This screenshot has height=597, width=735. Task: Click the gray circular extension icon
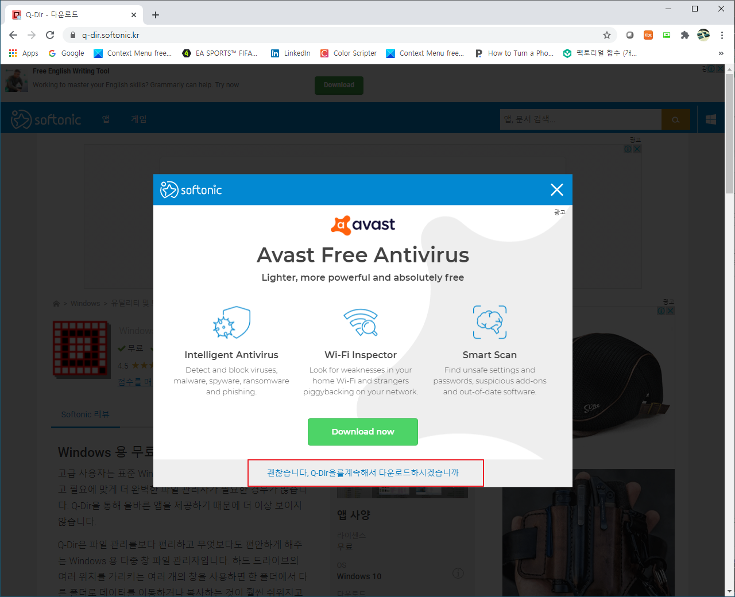point(630,35)
